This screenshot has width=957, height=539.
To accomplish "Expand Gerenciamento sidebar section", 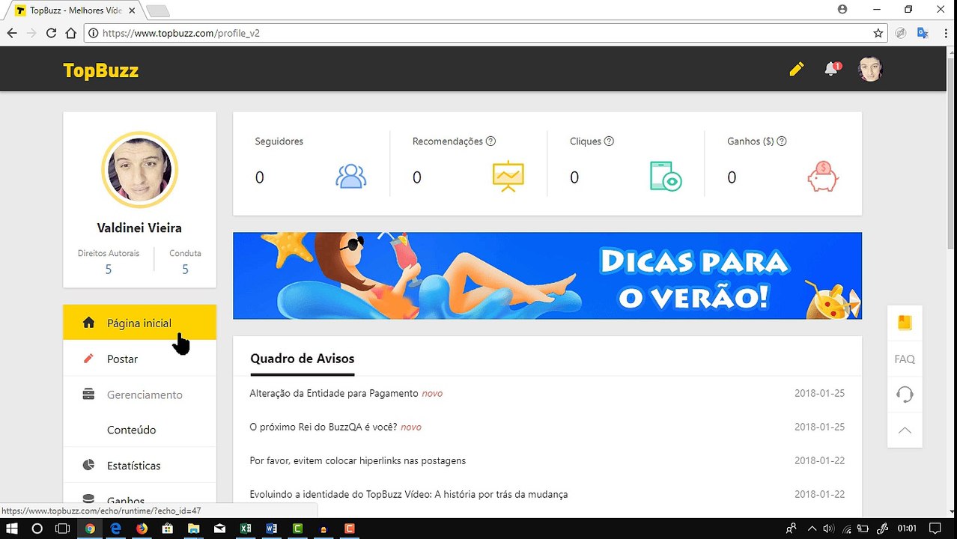I will tap(139, 395).
